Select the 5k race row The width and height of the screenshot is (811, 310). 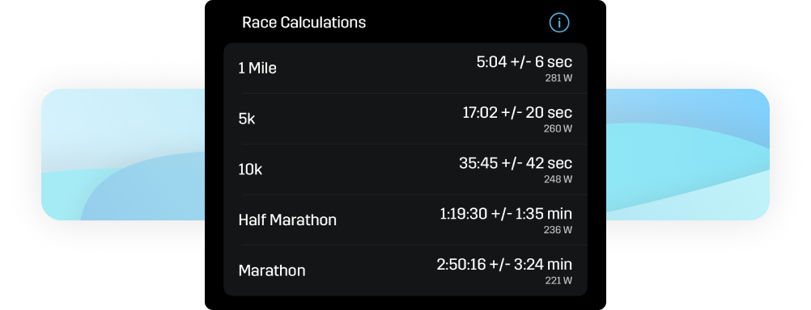coord(405,119)
